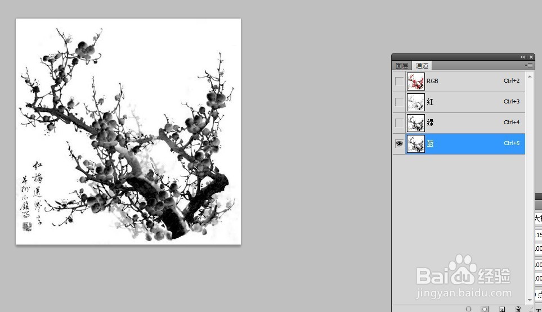Viewport: 542px width, 312px height.
Task: Open channels panel options menu
Action: coord(528,65)
